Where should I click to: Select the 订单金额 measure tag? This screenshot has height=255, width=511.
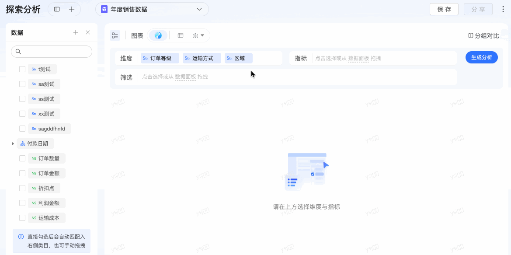[x=47, y=173]
